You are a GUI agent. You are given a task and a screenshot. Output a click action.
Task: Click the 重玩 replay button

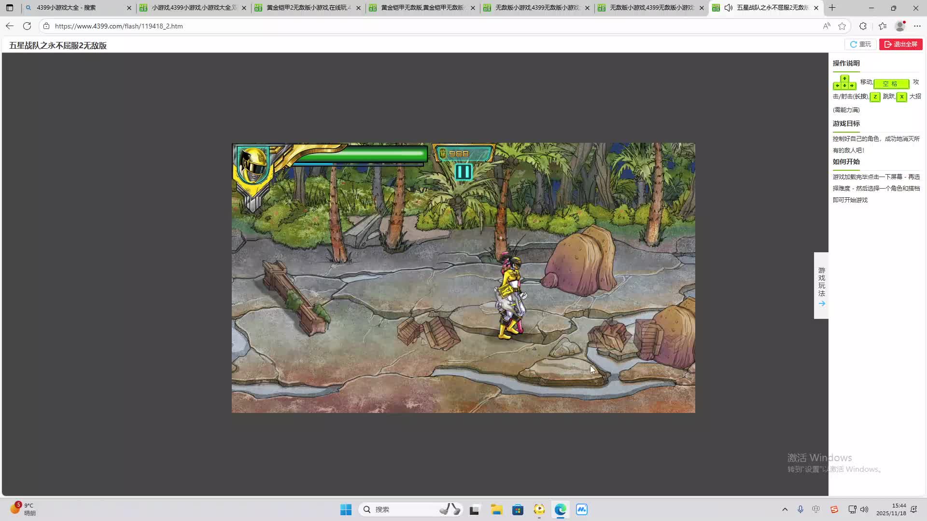(860, 44)
